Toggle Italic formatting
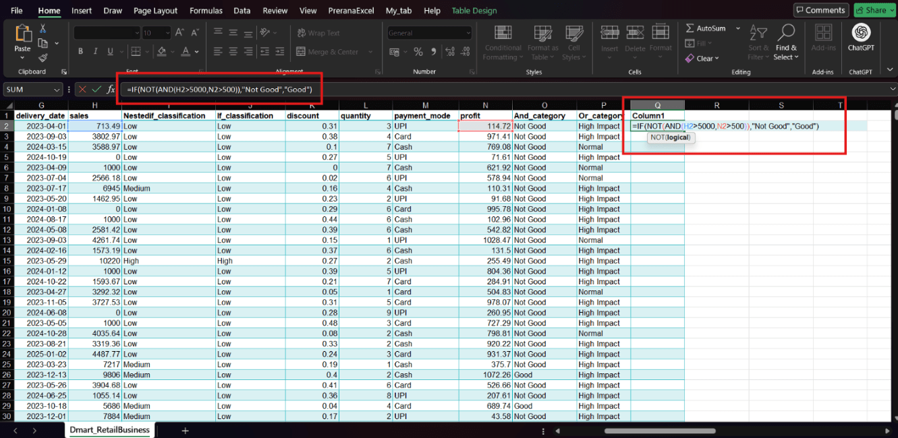Image resolution: width=898 pixels, height=438 pixels. 95,51
